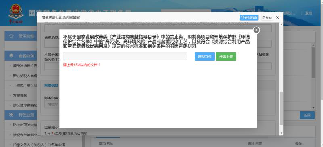Click the tax bureau emblem logo
This screenshot has height=147, width=323.
16,13
